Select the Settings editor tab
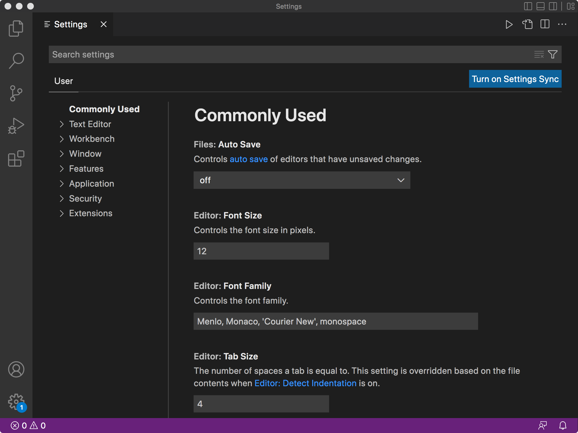Viewport: 578px width, 433px height. coord(71,24)
